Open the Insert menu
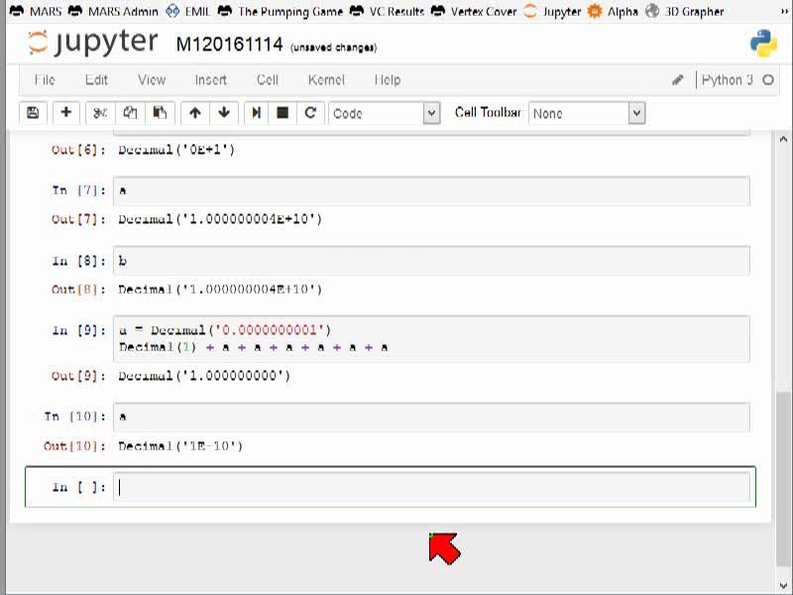The image size is (793, 595). pyautogui.click(x=211, y=80)
